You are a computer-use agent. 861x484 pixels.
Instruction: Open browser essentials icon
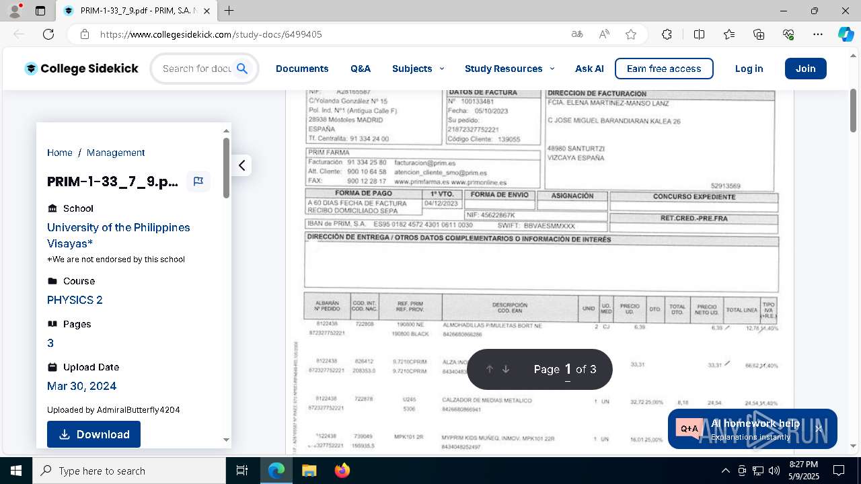pos(788,34)
